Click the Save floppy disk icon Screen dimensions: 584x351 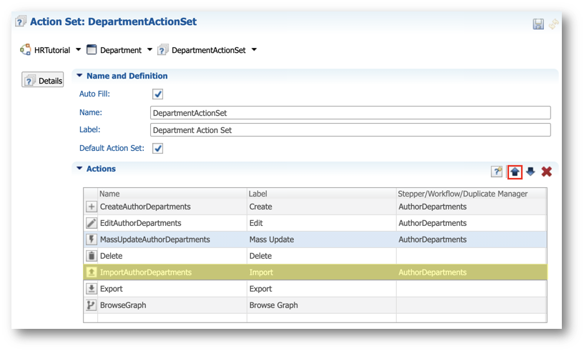[x=538, y=24]
